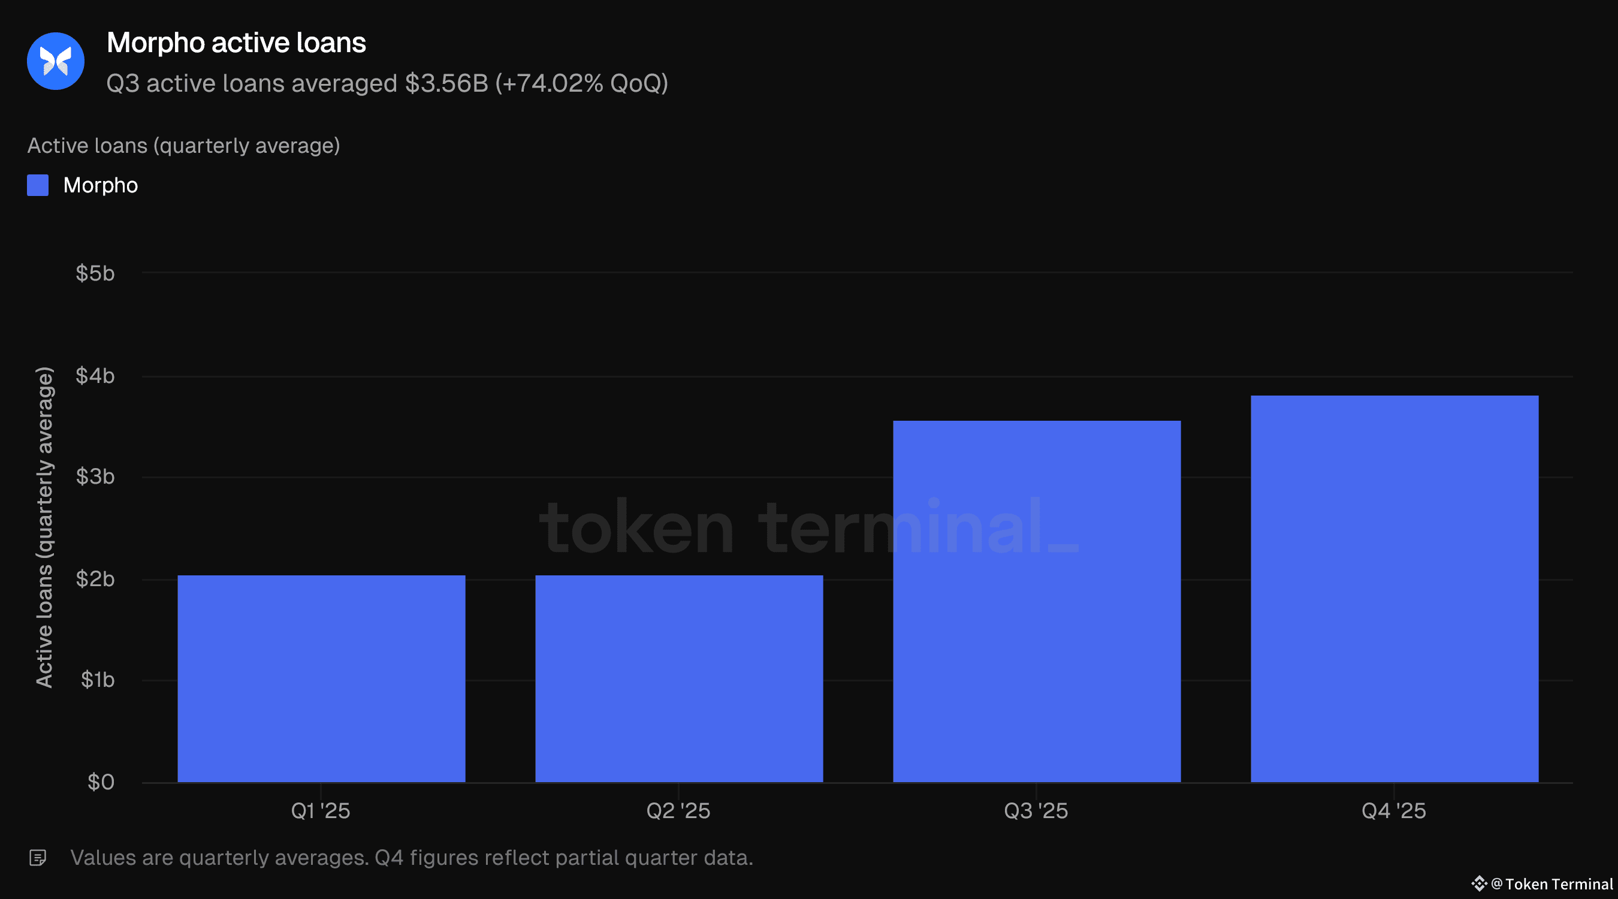This screenshot has width=1618, height=899.
Task: Click the Q1 '25 bar
Action: (x=321, y=678)
